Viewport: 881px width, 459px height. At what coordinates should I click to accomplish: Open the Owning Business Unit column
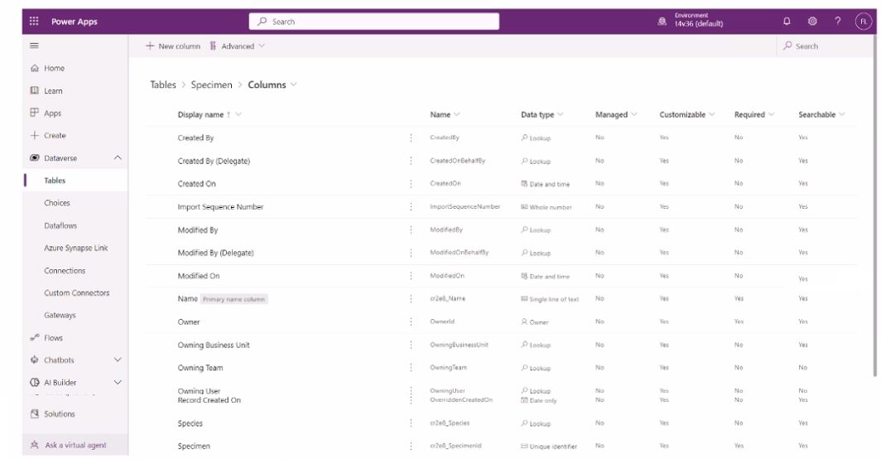tap(214, 345)
